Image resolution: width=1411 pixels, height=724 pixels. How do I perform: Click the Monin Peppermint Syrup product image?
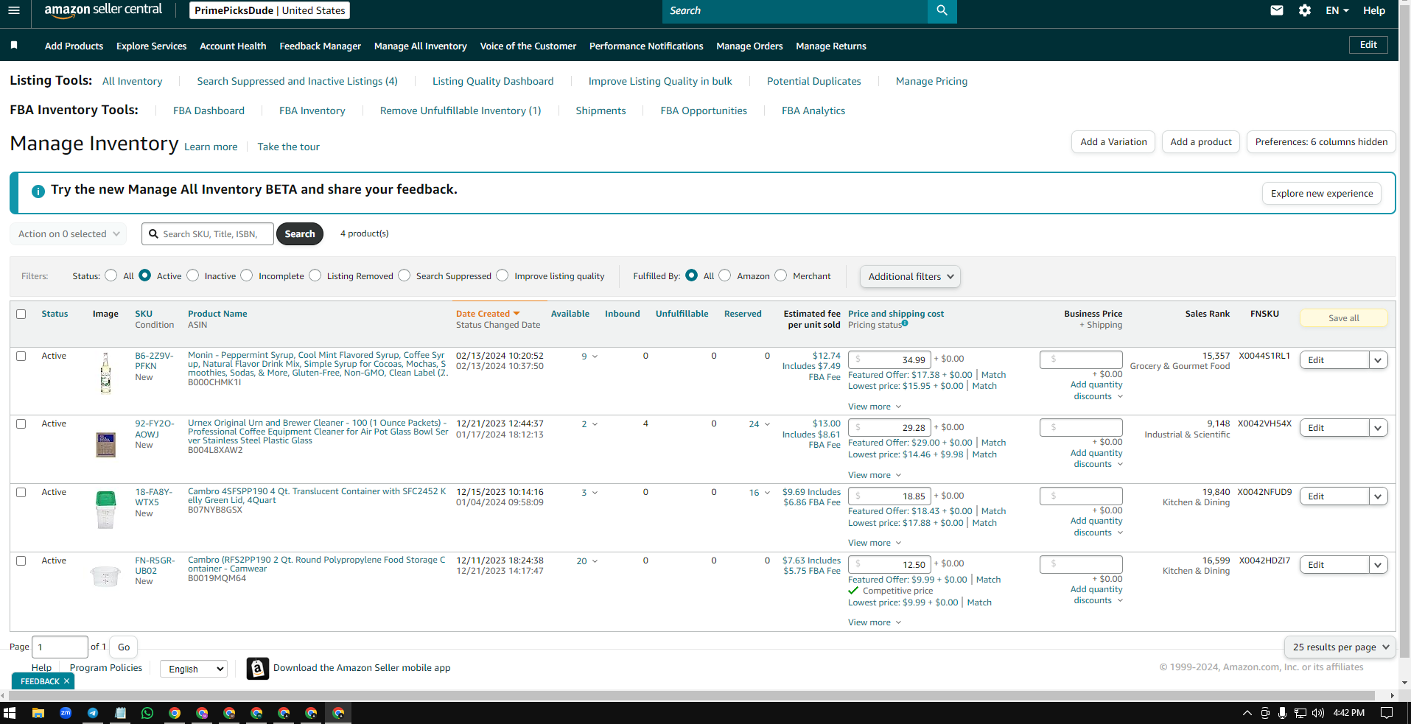[x=105, y=373]
